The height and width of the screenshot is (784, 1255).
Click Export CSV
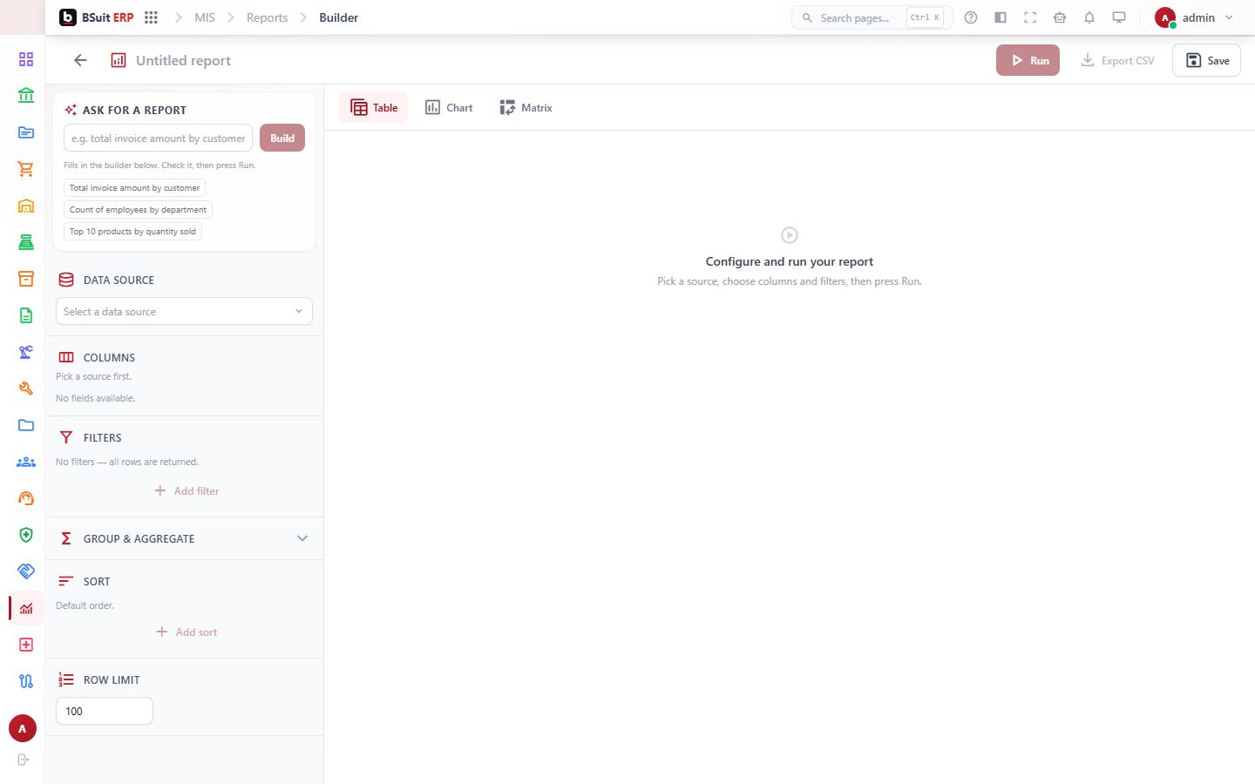pyautogui.click(x=1117, y=60)
